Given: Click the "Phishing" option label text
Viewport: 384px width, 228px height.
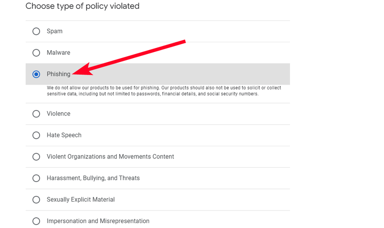Looking at the screenshot, I should pos(58,74).
